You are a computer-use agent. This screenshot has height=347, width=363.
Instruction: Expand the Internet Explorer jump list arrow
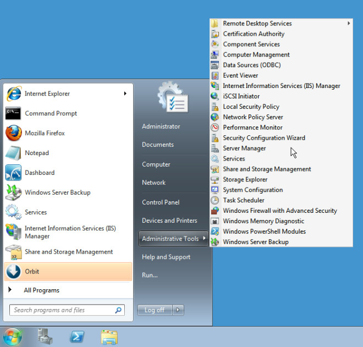pos(125,93)
